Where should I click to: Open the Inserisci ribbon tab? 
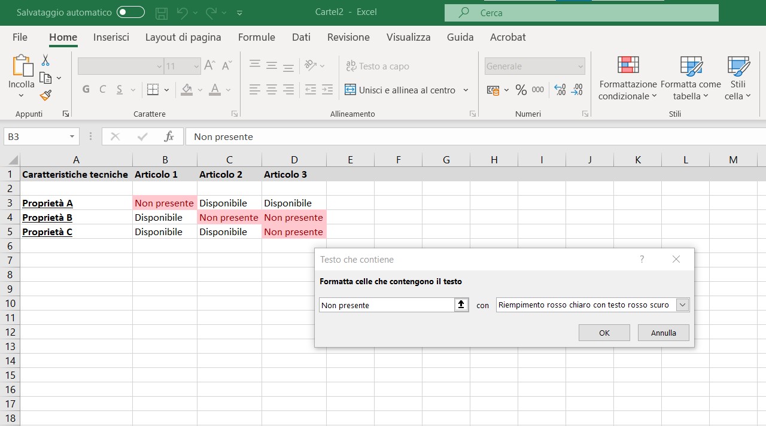(x=111, y=37)
